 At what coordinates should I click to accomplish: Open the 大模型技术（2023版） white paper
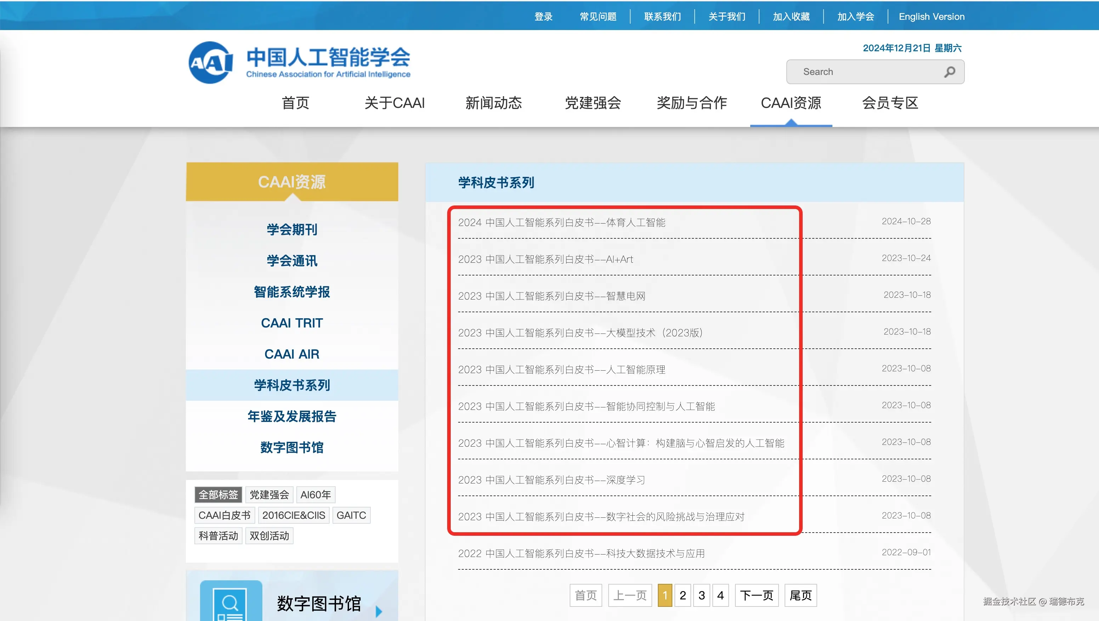click(581, 333)
